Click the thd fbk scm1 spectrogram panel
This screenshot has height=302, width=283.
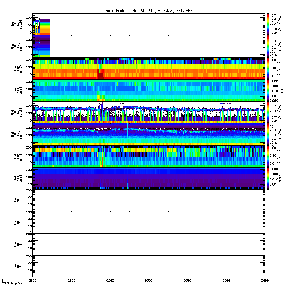[x=149, y=178]
